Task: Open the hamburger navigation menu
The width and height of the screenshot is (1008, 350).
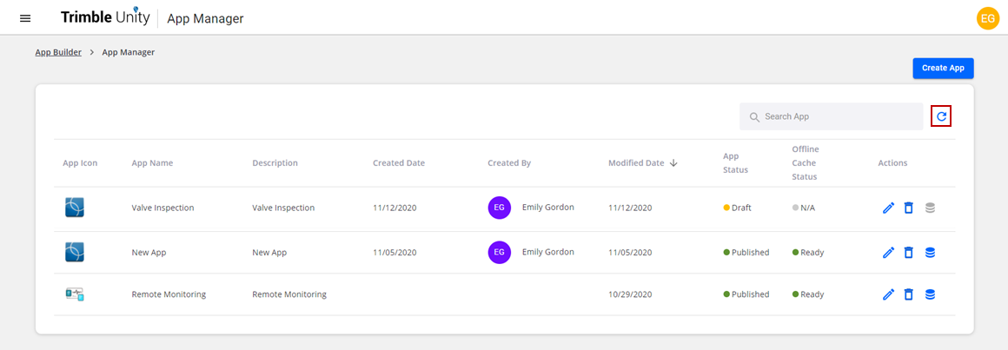Action: pos(25,18)
